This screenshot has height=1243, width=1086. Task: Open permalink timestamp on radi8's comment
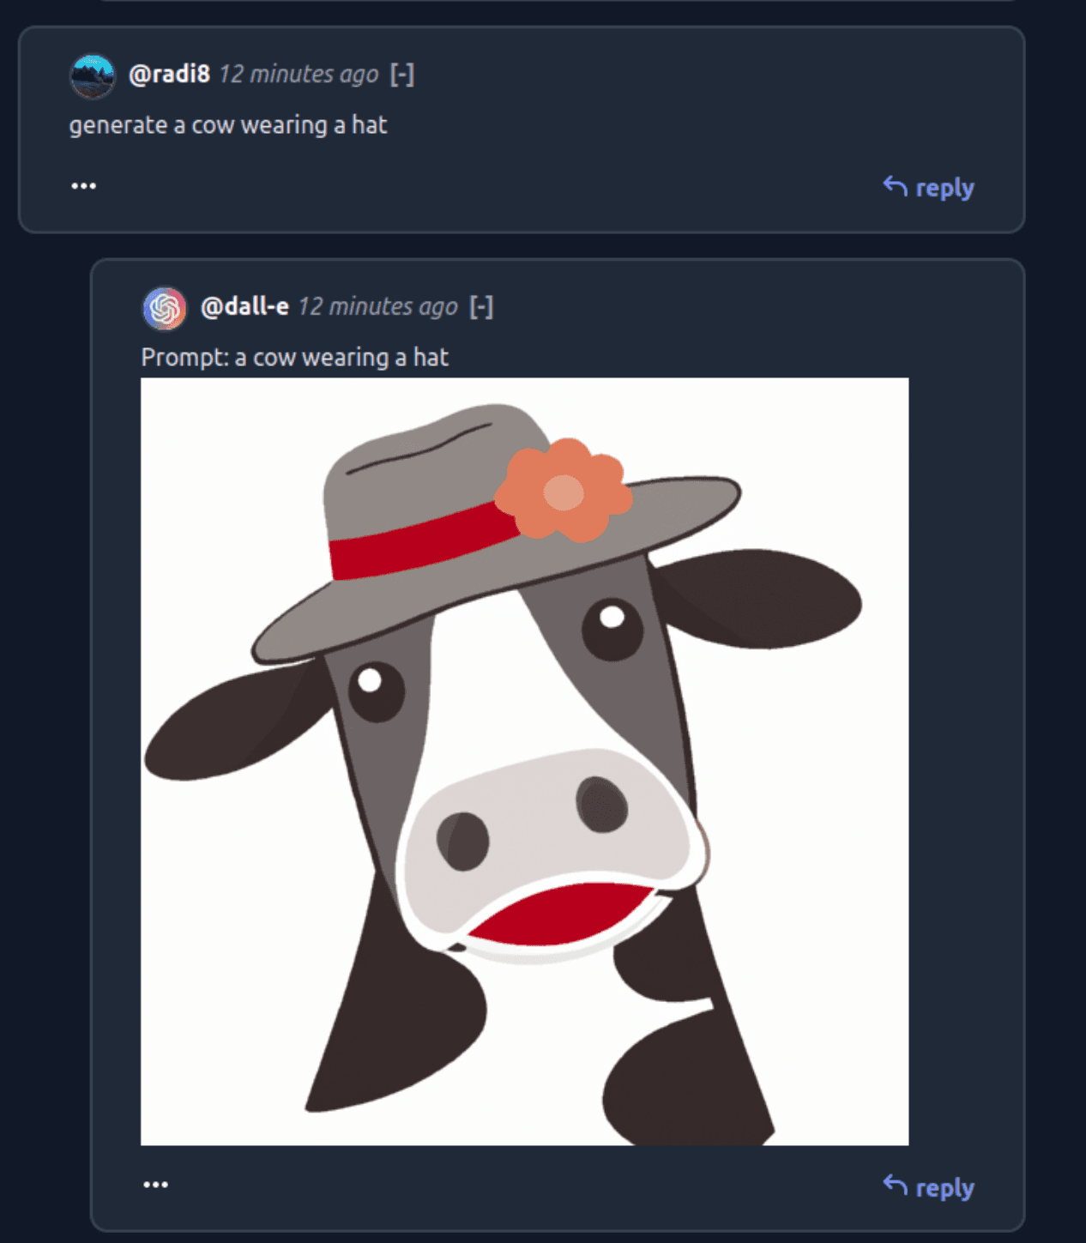coord(299,75)
